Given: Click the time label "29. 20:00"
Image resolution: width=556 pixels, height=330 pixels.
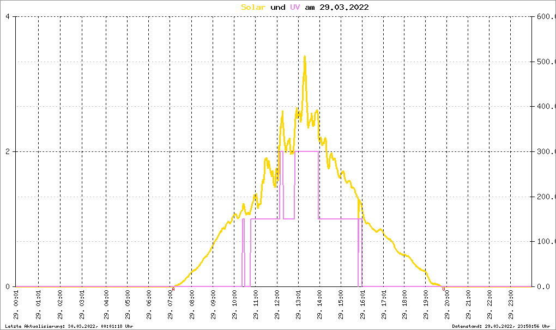Looking at the screenshot, I should click(x=447, y=305).
